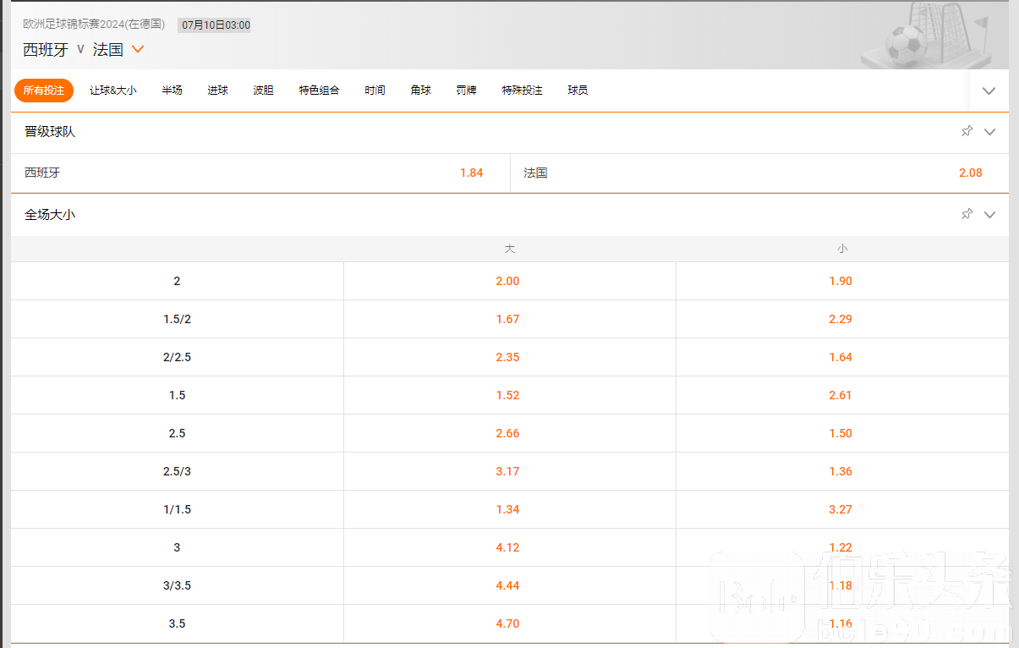This screenshot has width=1019, height=648.
Task: Pick under 1.5 goals odds 2.61
Action: [x=841, y=395]
